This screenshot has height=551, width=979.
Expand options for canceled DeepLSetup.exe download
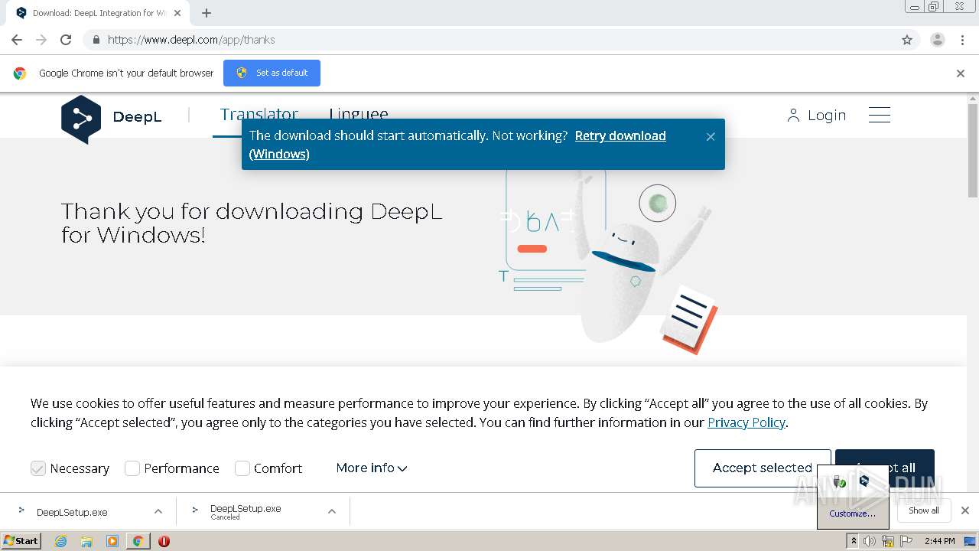click(332, 511)
